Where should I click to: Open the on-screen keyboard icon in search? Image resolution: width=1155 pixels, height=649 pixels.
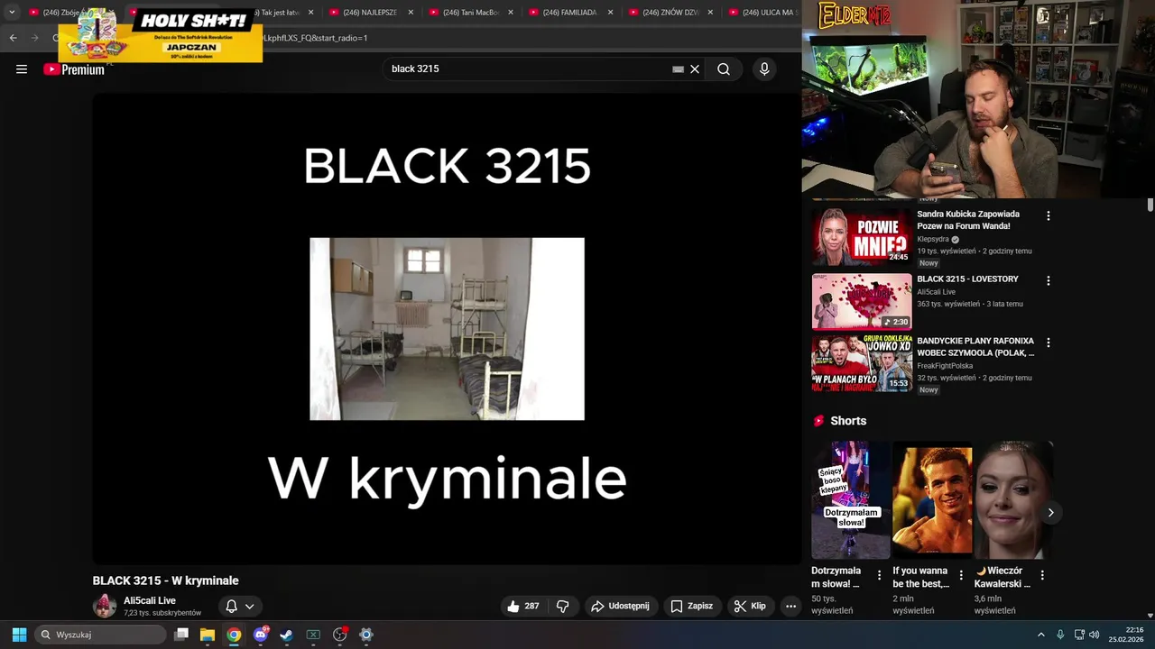coord(679,69)
